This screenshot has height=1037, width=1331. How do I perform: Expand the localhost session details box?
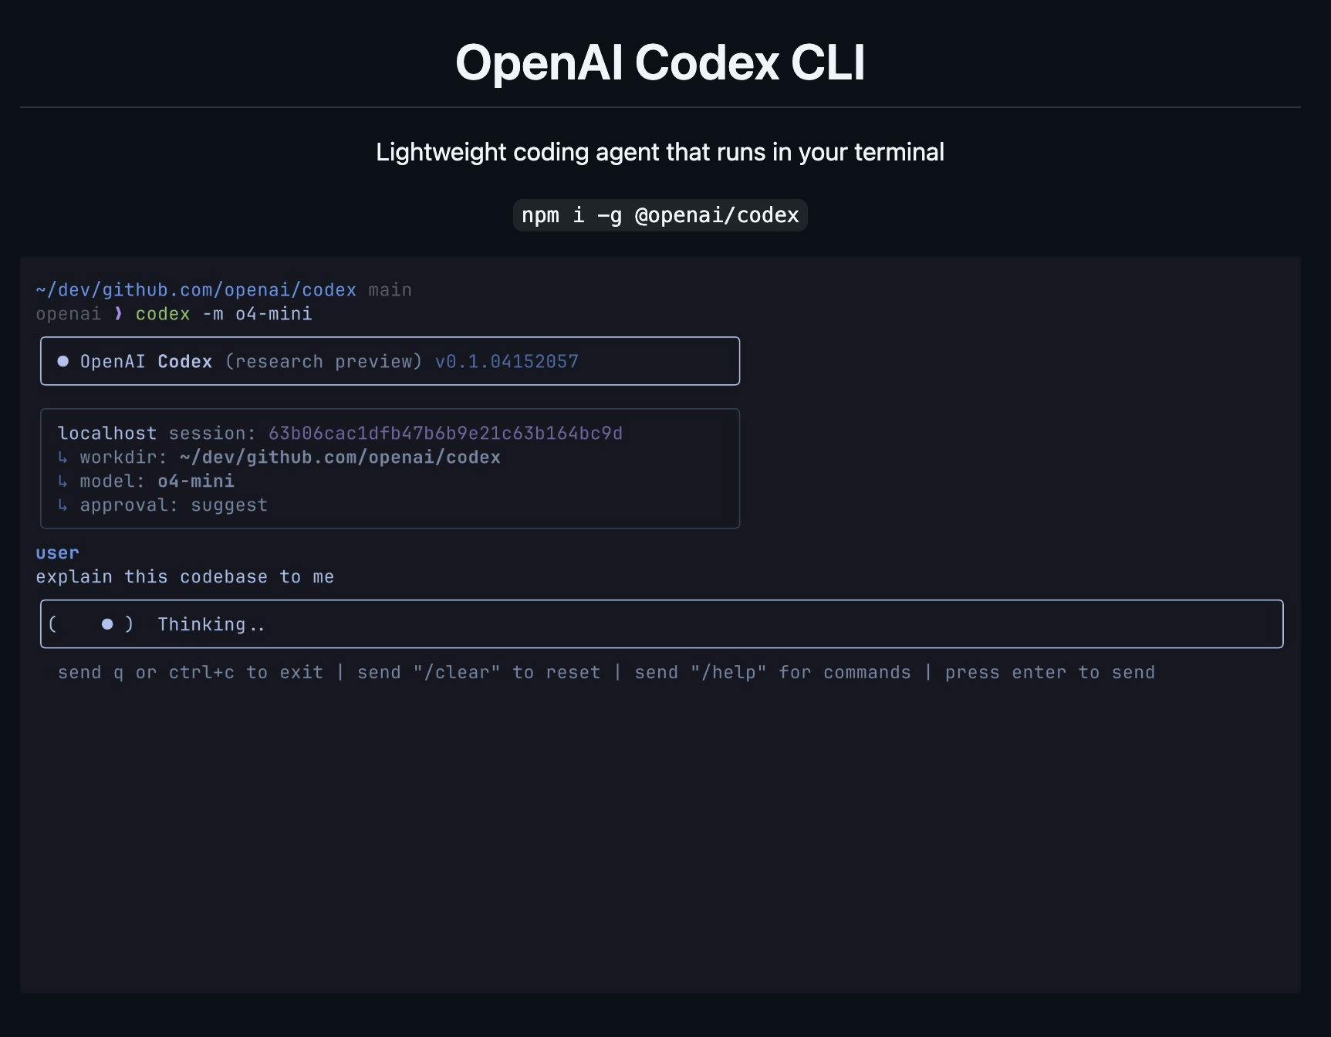[389, 468]
